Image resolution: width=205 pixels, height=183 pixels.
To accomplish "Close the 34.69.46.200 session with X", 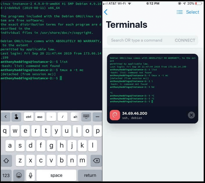I will click(x=191, y=115).
